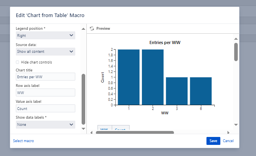
Task: Click preview pane scroll down arrow
Action: (236, 125)
